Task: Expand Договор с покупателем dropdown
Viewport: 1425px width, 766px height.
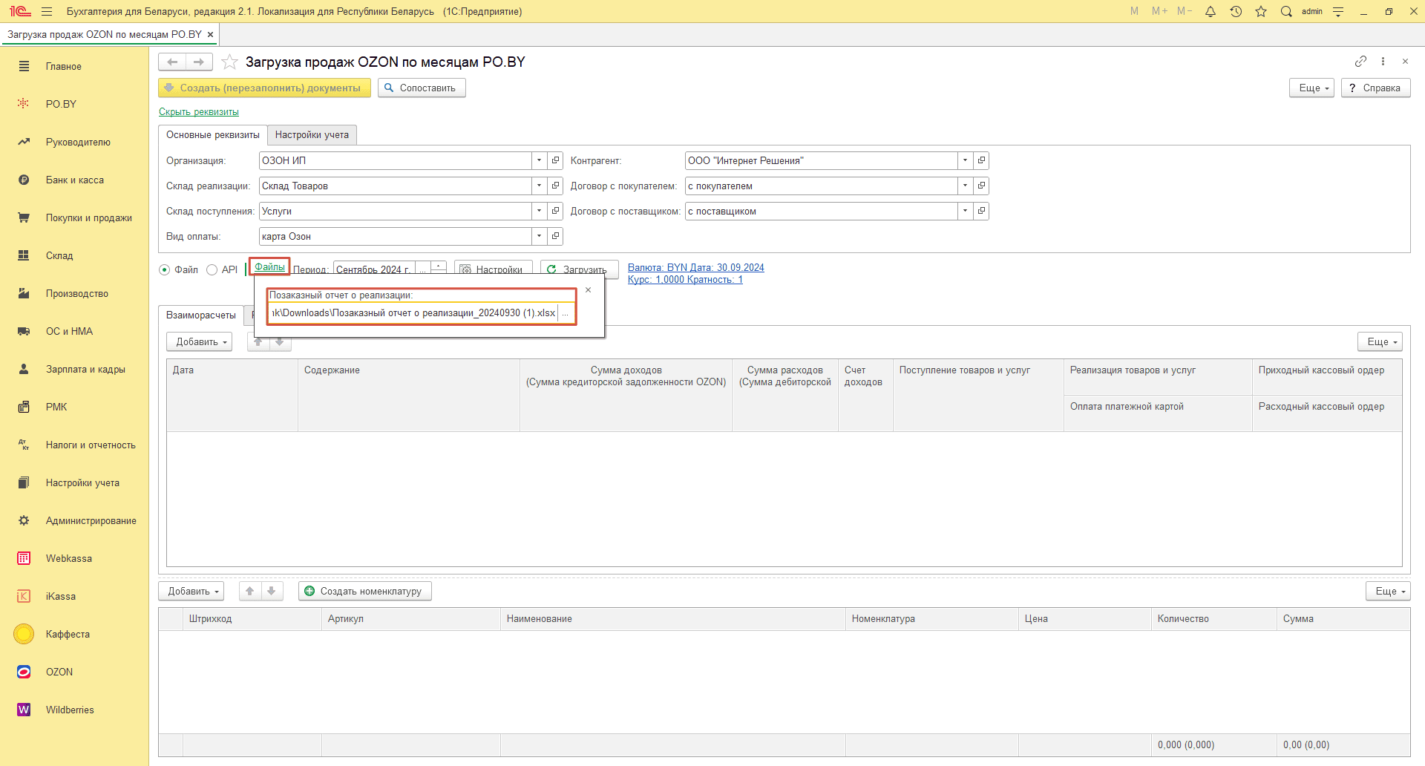Action: point(965,186)
